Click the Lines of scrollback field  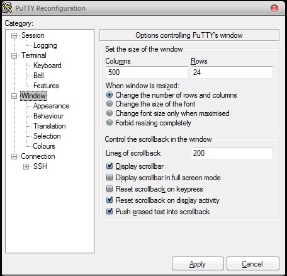(232, 153)
